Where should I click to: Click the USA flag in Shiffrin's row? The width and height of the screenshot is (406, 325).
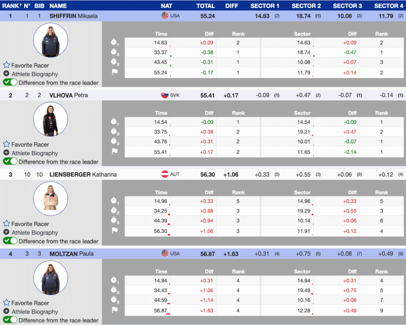(165, 16)
